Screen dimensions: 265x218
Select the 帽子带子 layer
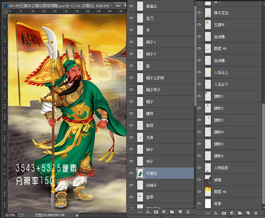(x=160, y=90)
